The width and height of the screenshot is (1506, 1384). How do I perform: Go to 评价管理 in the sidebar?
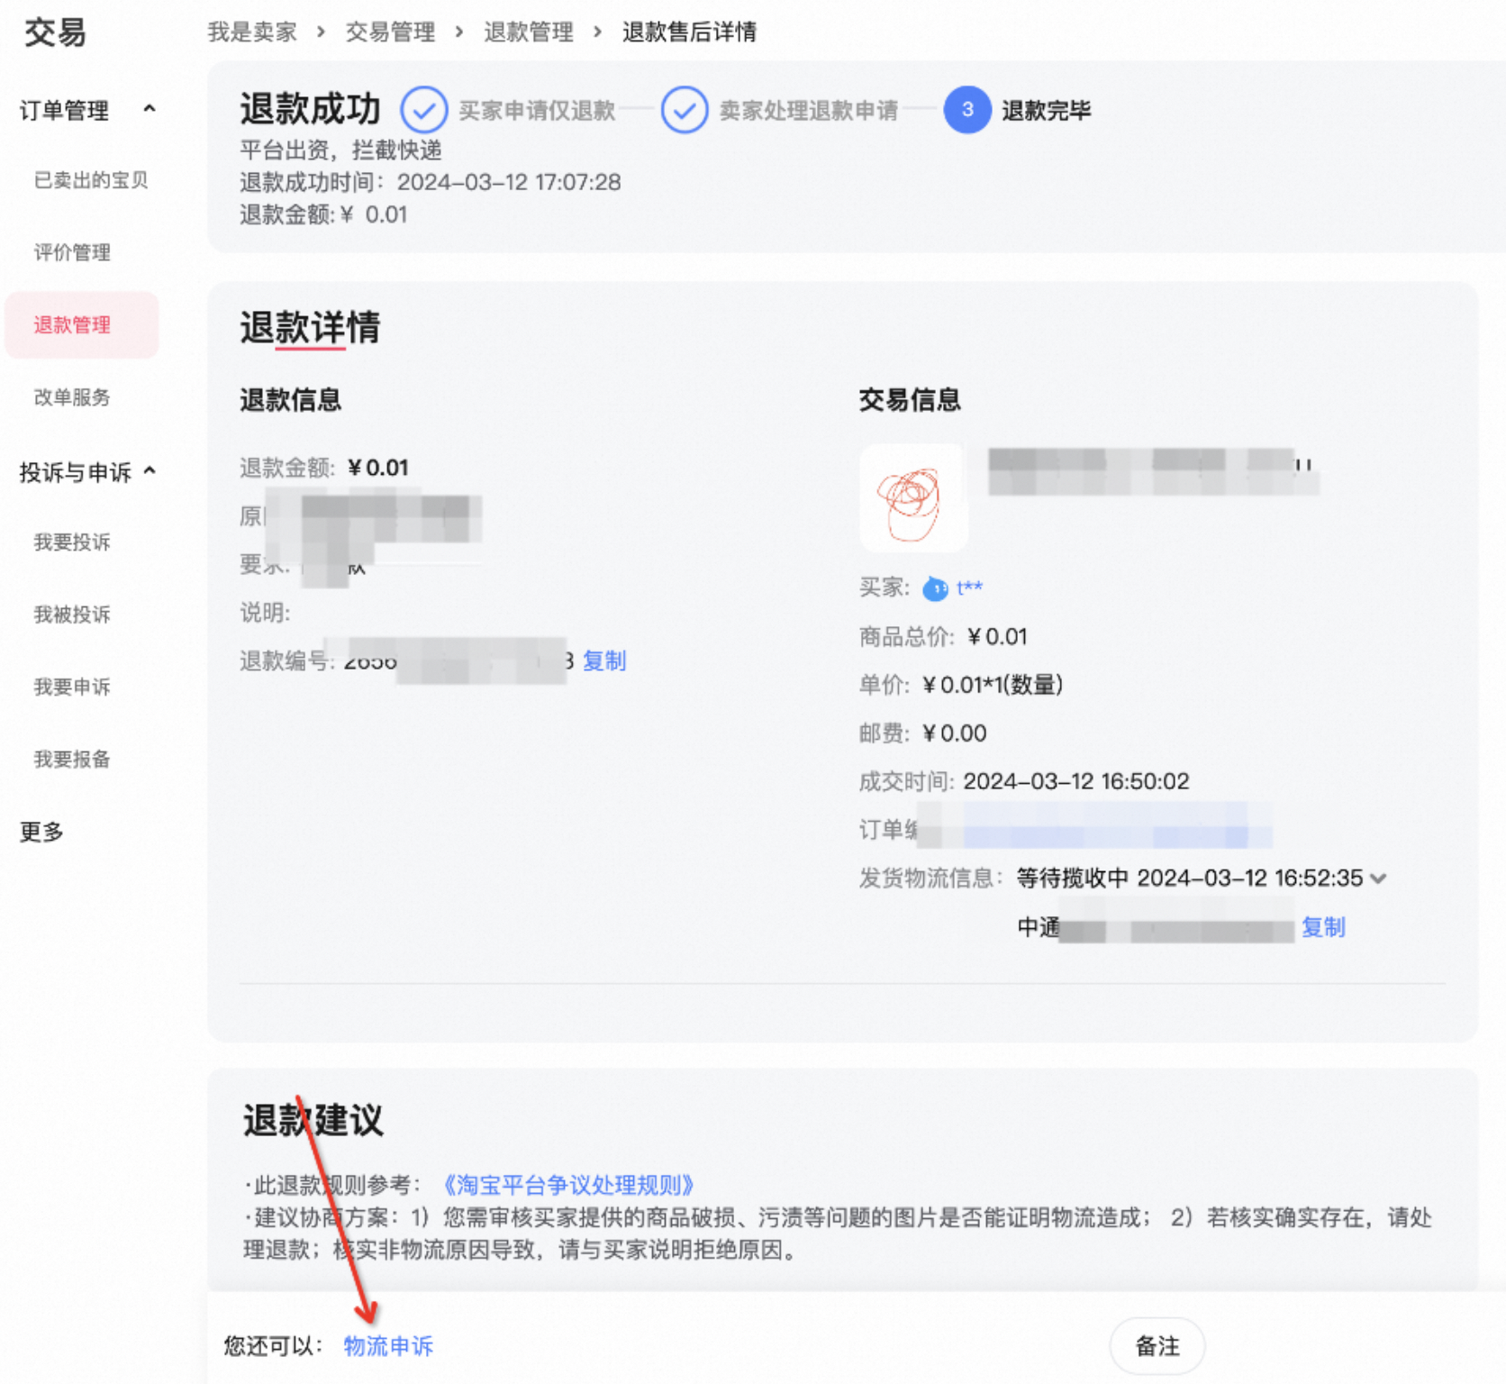tap(72, 252)
